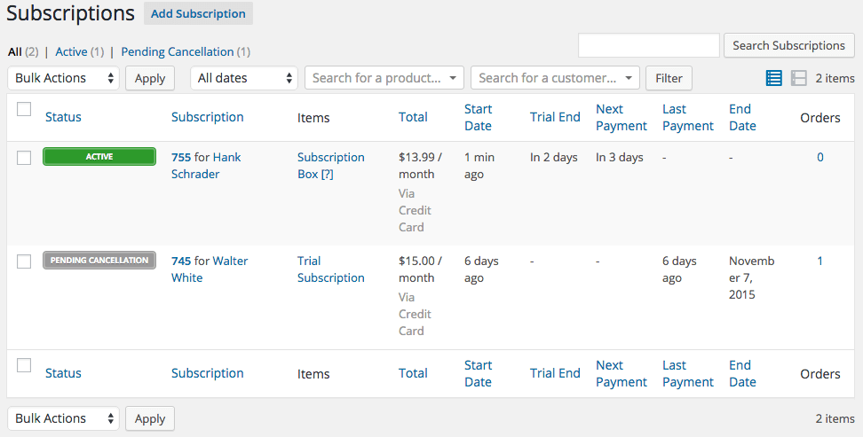Open customer Hank Schrader link
This screenshot has width=863, height=437.
click(x=206, y=166)
